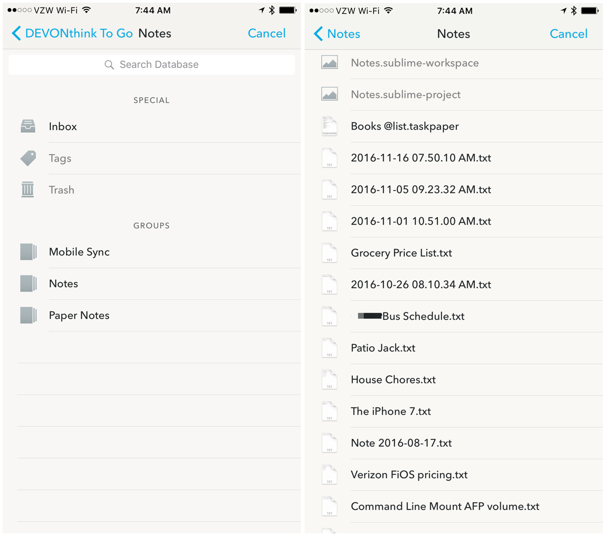605x536 pixels.
Task: Open the Paper Notes group icon
Action: (x=28, y=315)
